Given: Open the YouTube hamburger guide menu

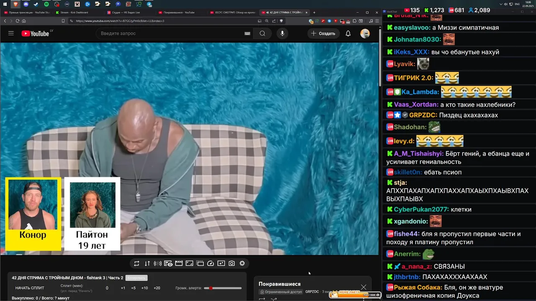Looking at the screenshot, I should 11,33.
